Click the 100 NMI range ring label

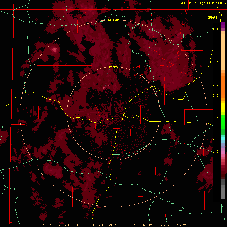point(113,20)
